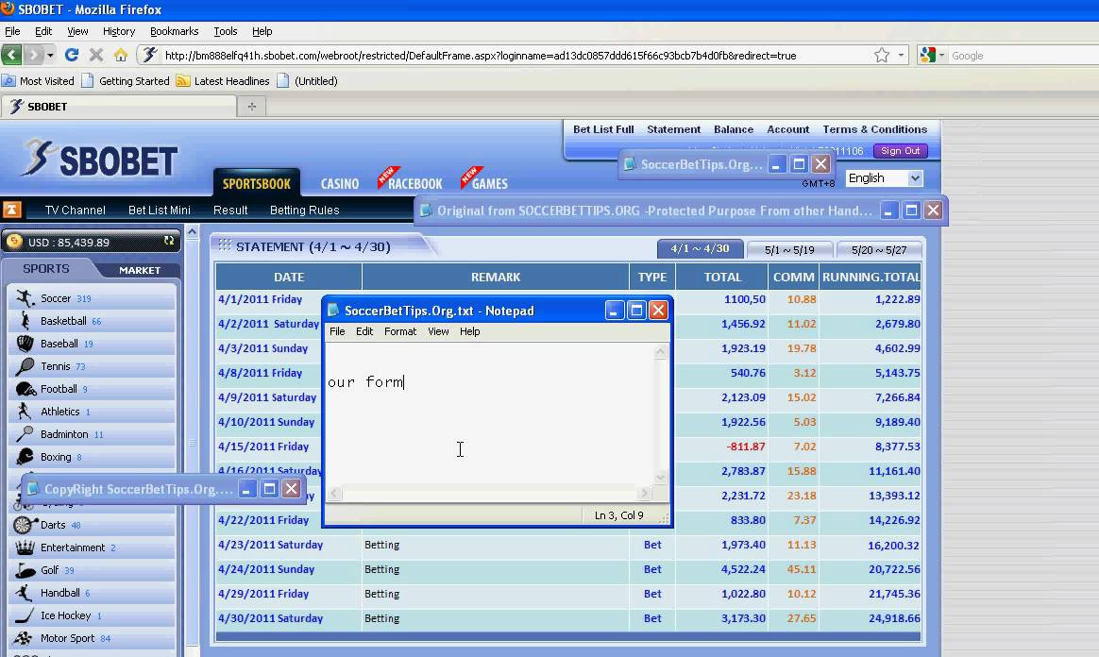Image resolution: width=1099 pixels, height=657 pixels.
Task: Click the Firefox Back arrow button
Action: coord(12,55)
